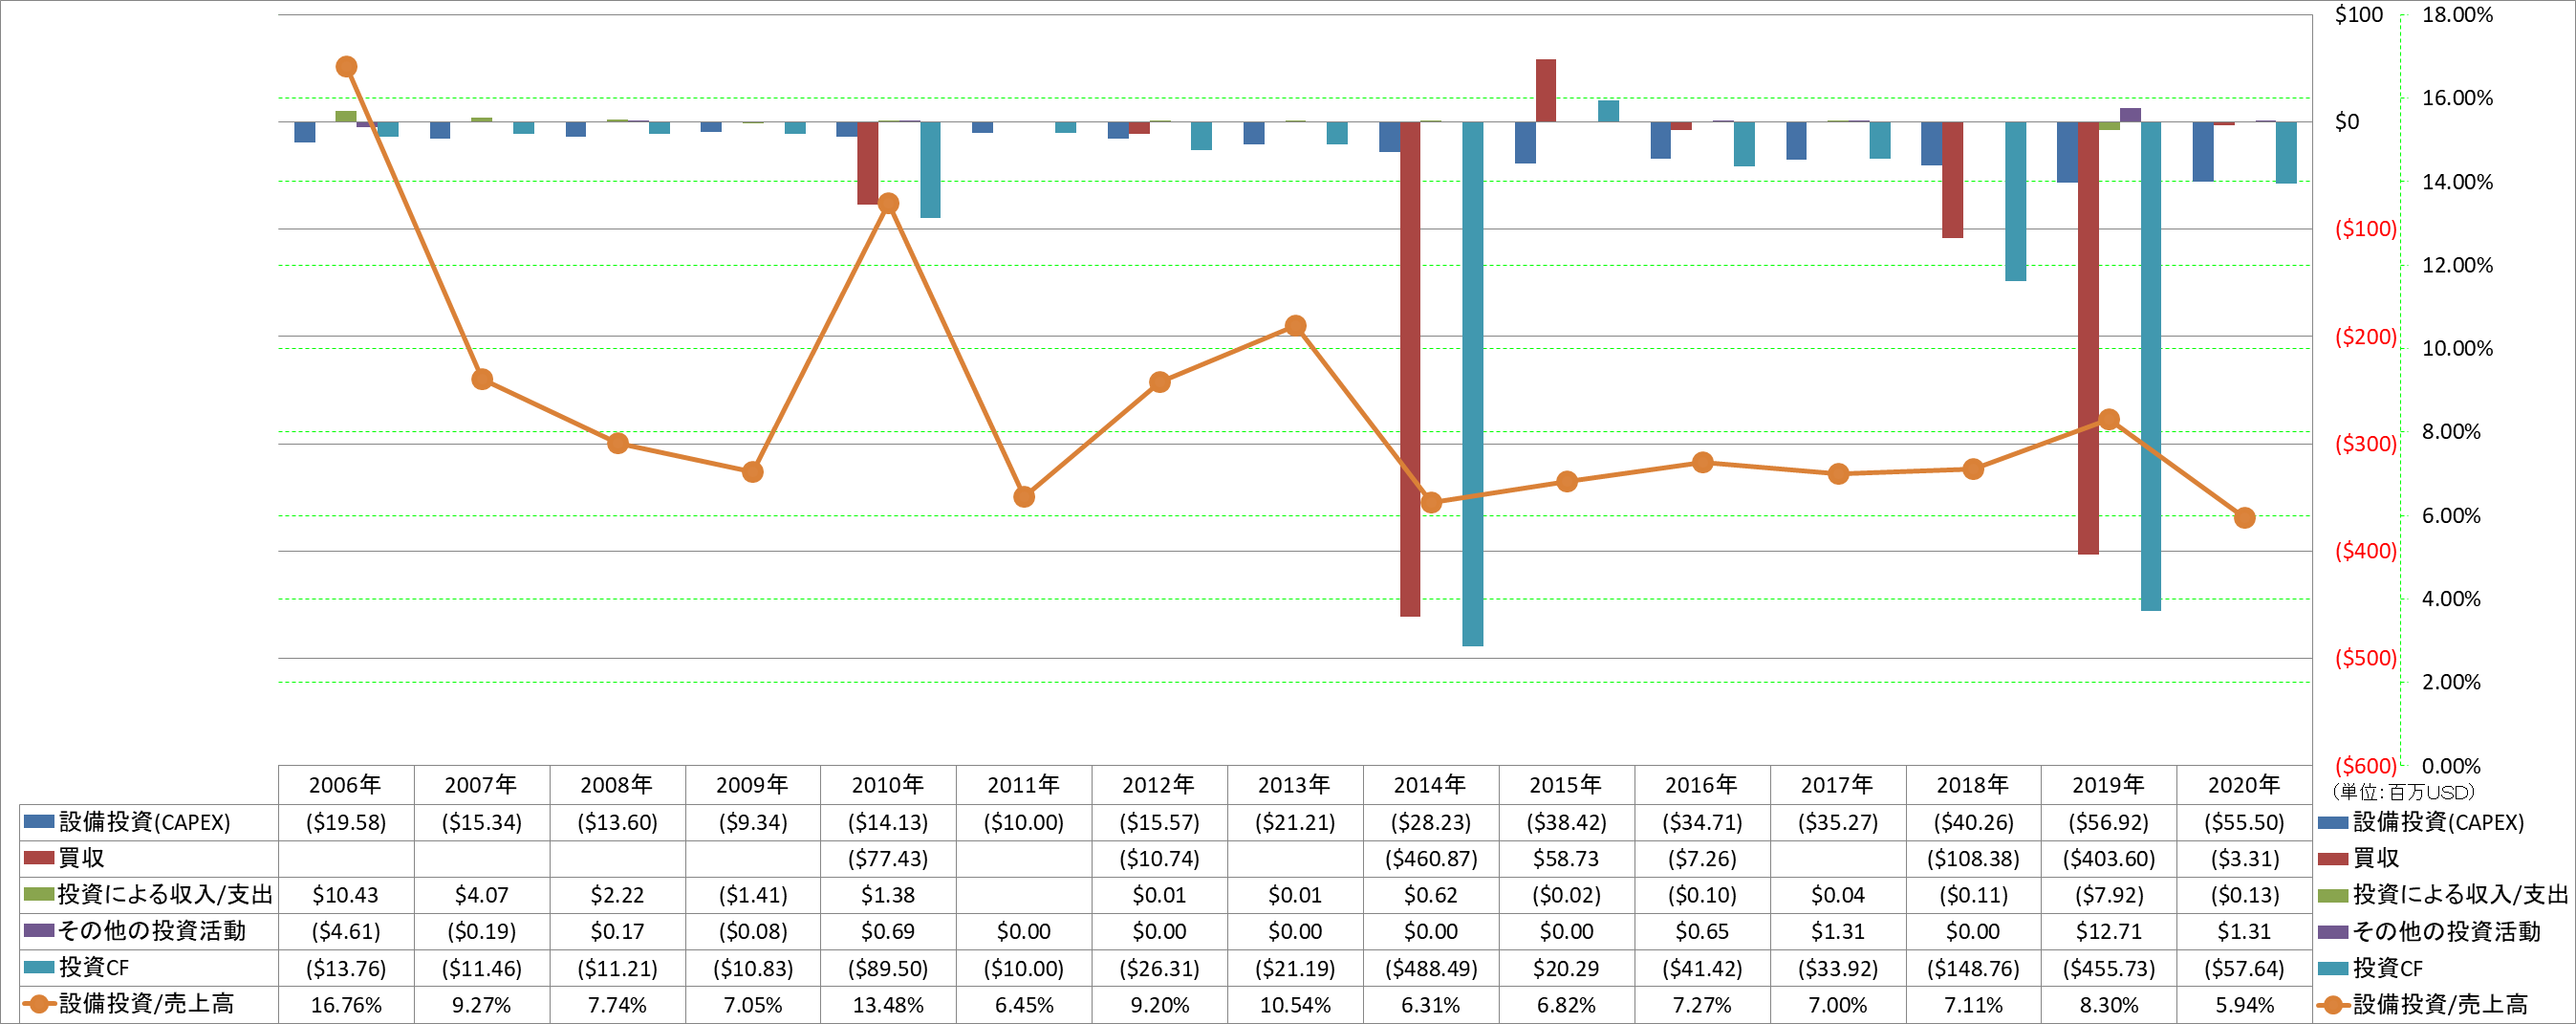Click the ($403.60) acquisition cell

[2108, 859]
